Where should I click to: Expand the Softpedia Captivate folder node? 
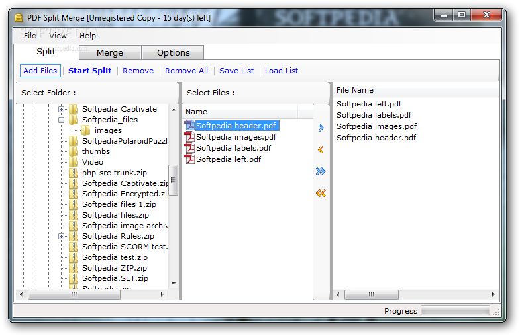[x=61, y=109]
